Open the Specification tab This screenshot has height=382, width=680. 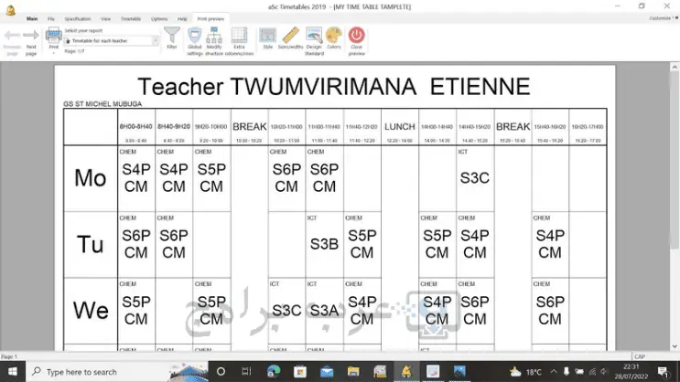[x=78, y=18]
